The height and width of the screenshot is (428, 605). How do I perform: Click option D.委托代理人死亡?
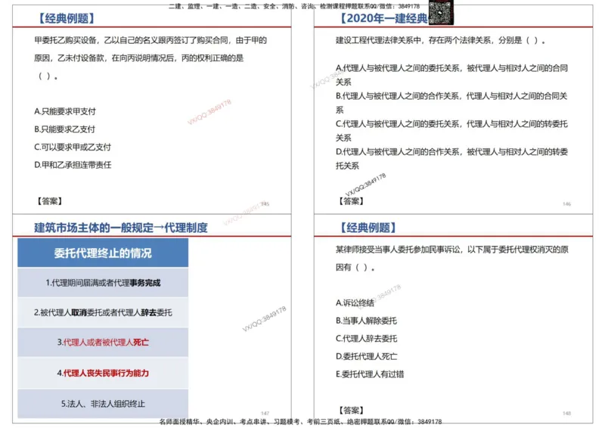(x=366, y=356)
